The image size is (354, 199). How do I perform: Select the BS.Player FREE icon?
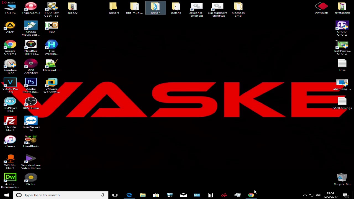10,105
